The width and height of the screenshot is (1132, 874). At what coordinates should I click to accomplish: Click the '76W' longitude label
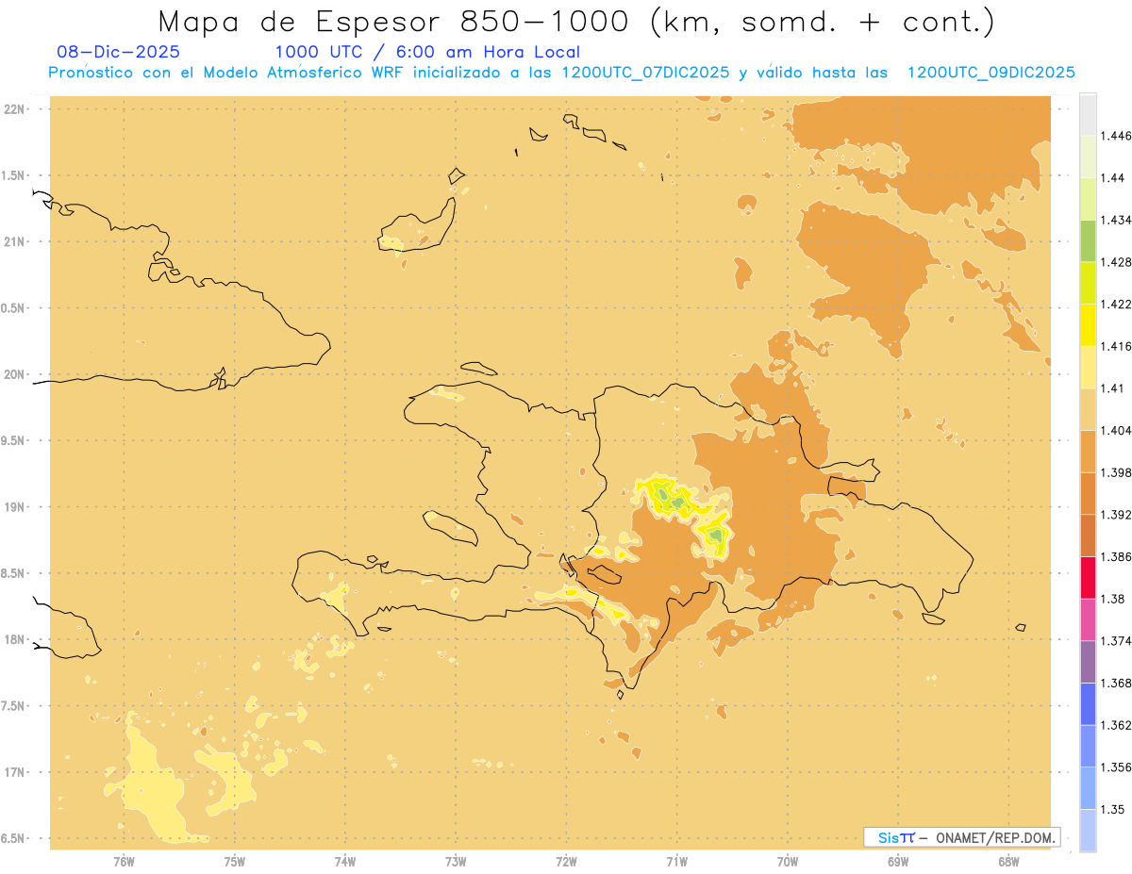coord(124,862)
